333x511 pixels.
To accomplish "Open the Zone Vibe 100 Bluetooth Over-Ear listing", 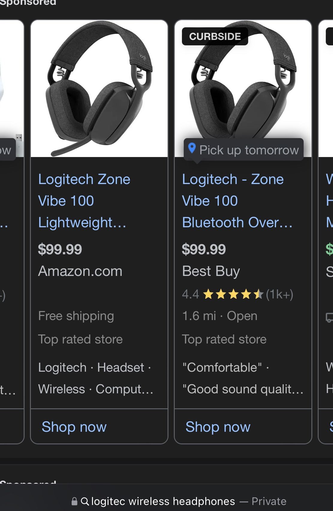I will coord(237,201).
